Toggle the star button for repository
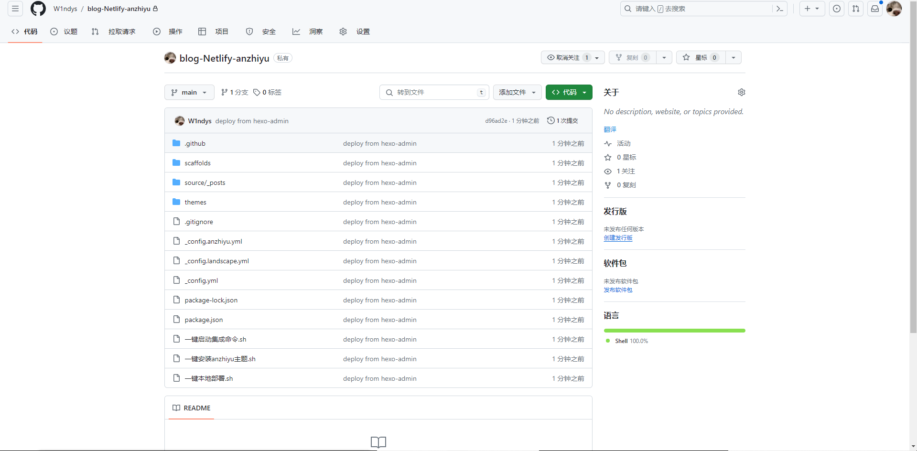This screenshot has width=917, height=451. pos(701,57)
